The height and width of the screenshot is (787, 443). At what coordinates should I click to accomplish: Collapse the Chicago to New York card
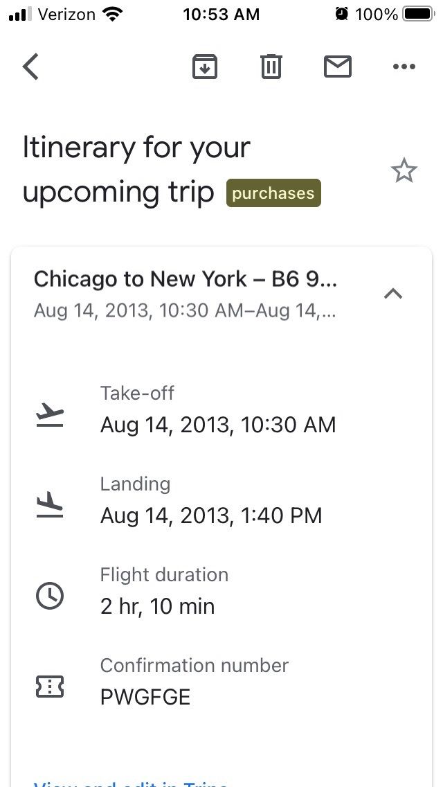click(393, 294)
